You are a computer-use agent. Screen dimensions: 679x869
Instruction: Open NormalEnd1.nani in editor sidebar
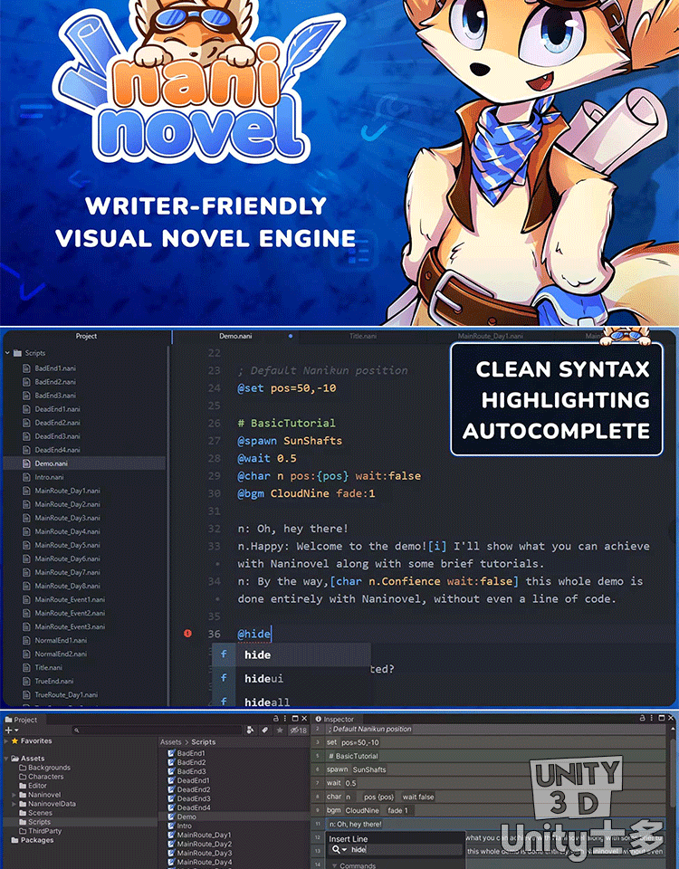coord(61,640)
